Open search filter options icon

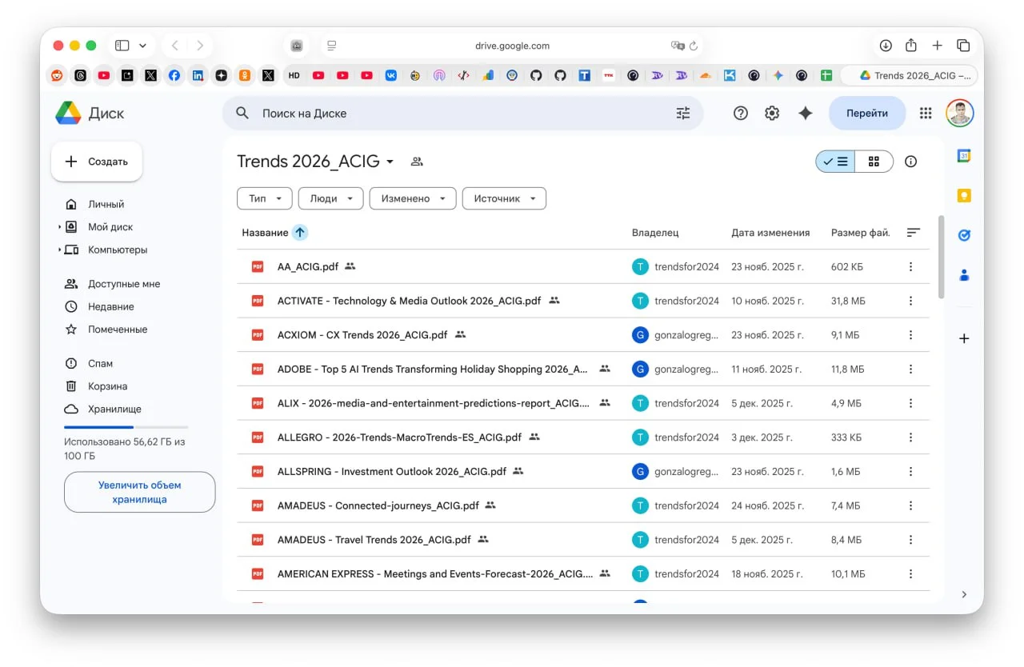(682, 114)
